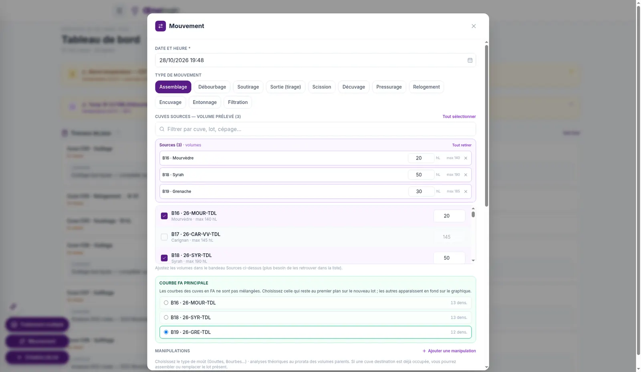The image size is (641, 372).
Task: Choose Pressurage movement type
Action: click(x=389, y=87)
